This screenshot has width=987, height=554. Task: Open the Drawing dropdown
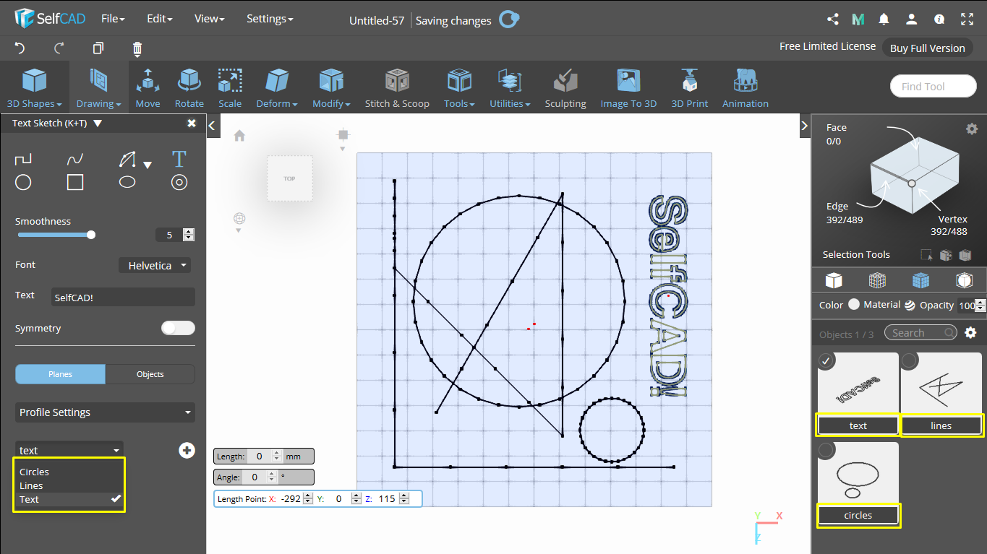[99, 89]
